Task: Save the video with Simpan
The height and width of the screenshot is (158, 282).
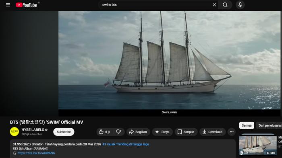Action: tap(186, 132)
